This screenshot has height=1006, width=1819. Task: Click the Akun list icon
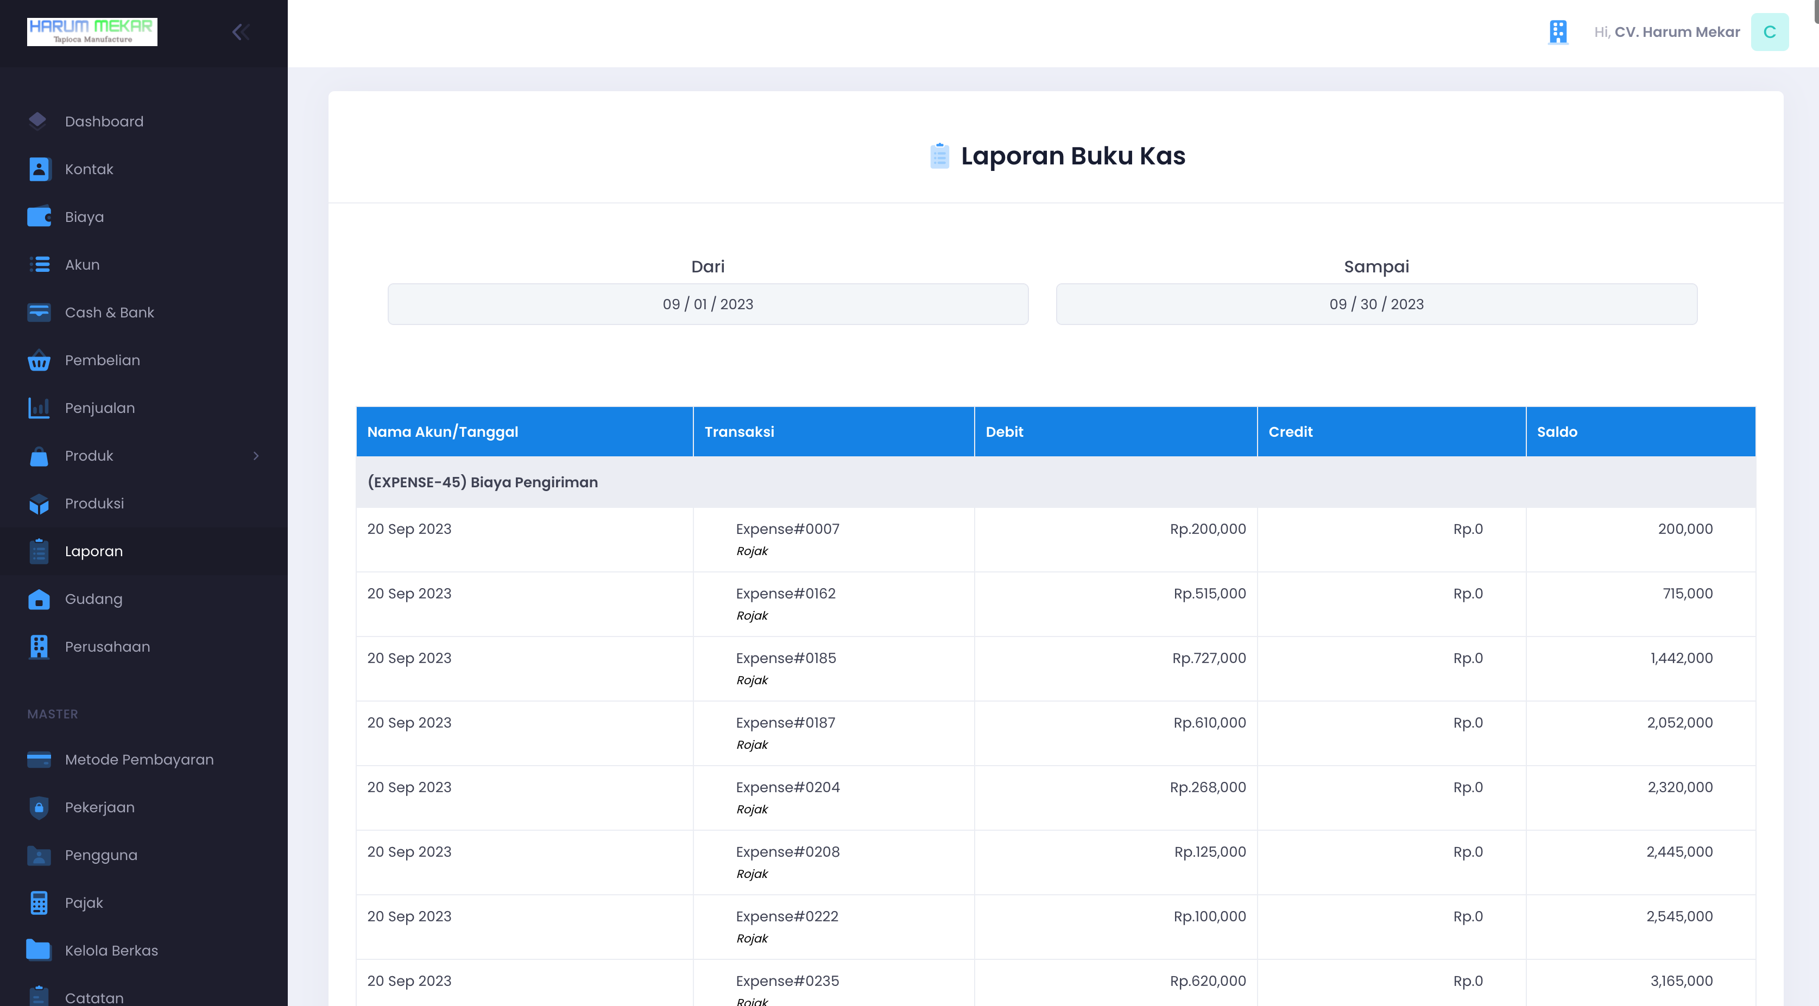(39, 265)
